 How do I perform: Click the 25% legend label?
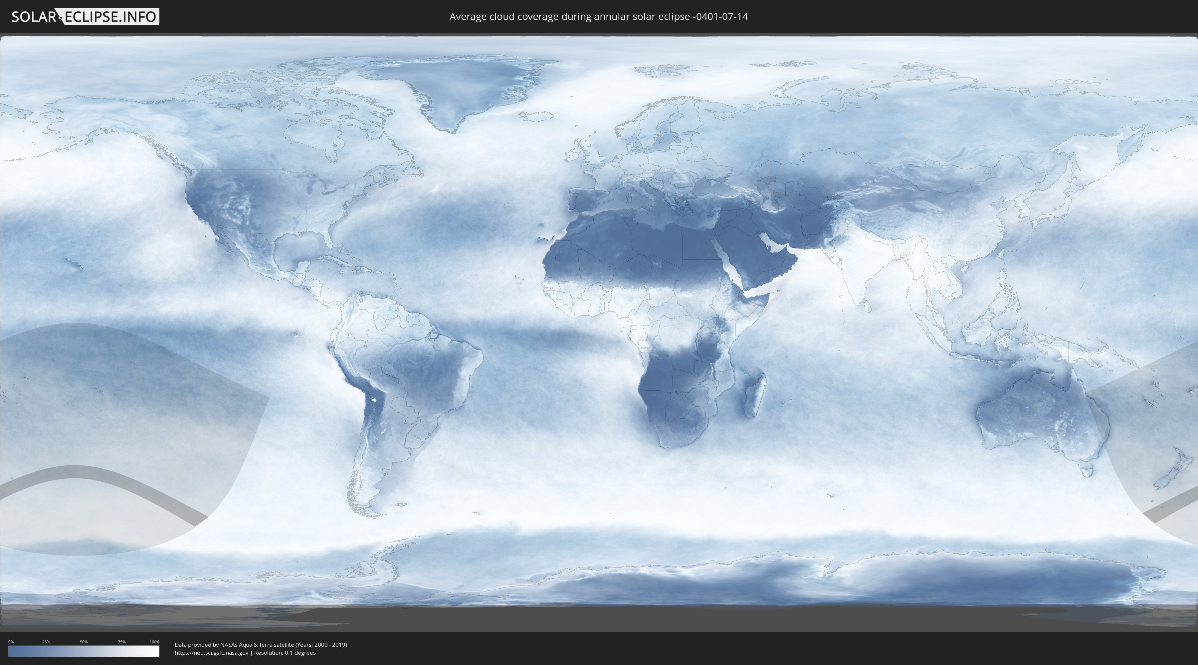tap(46, 642)
